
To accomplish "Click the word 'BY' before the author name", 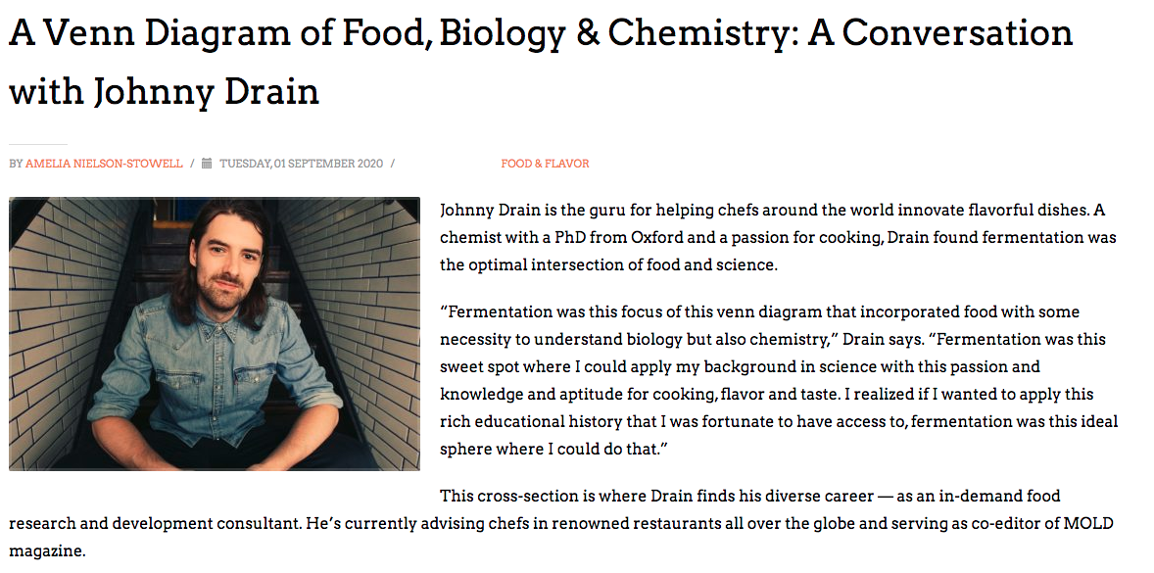I will (x=16, y=164).
